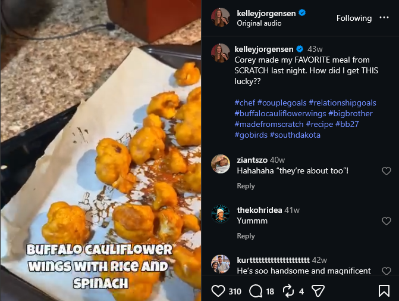Open thekohridea's profile avatar
399x301 pixels.
(221, 214)
